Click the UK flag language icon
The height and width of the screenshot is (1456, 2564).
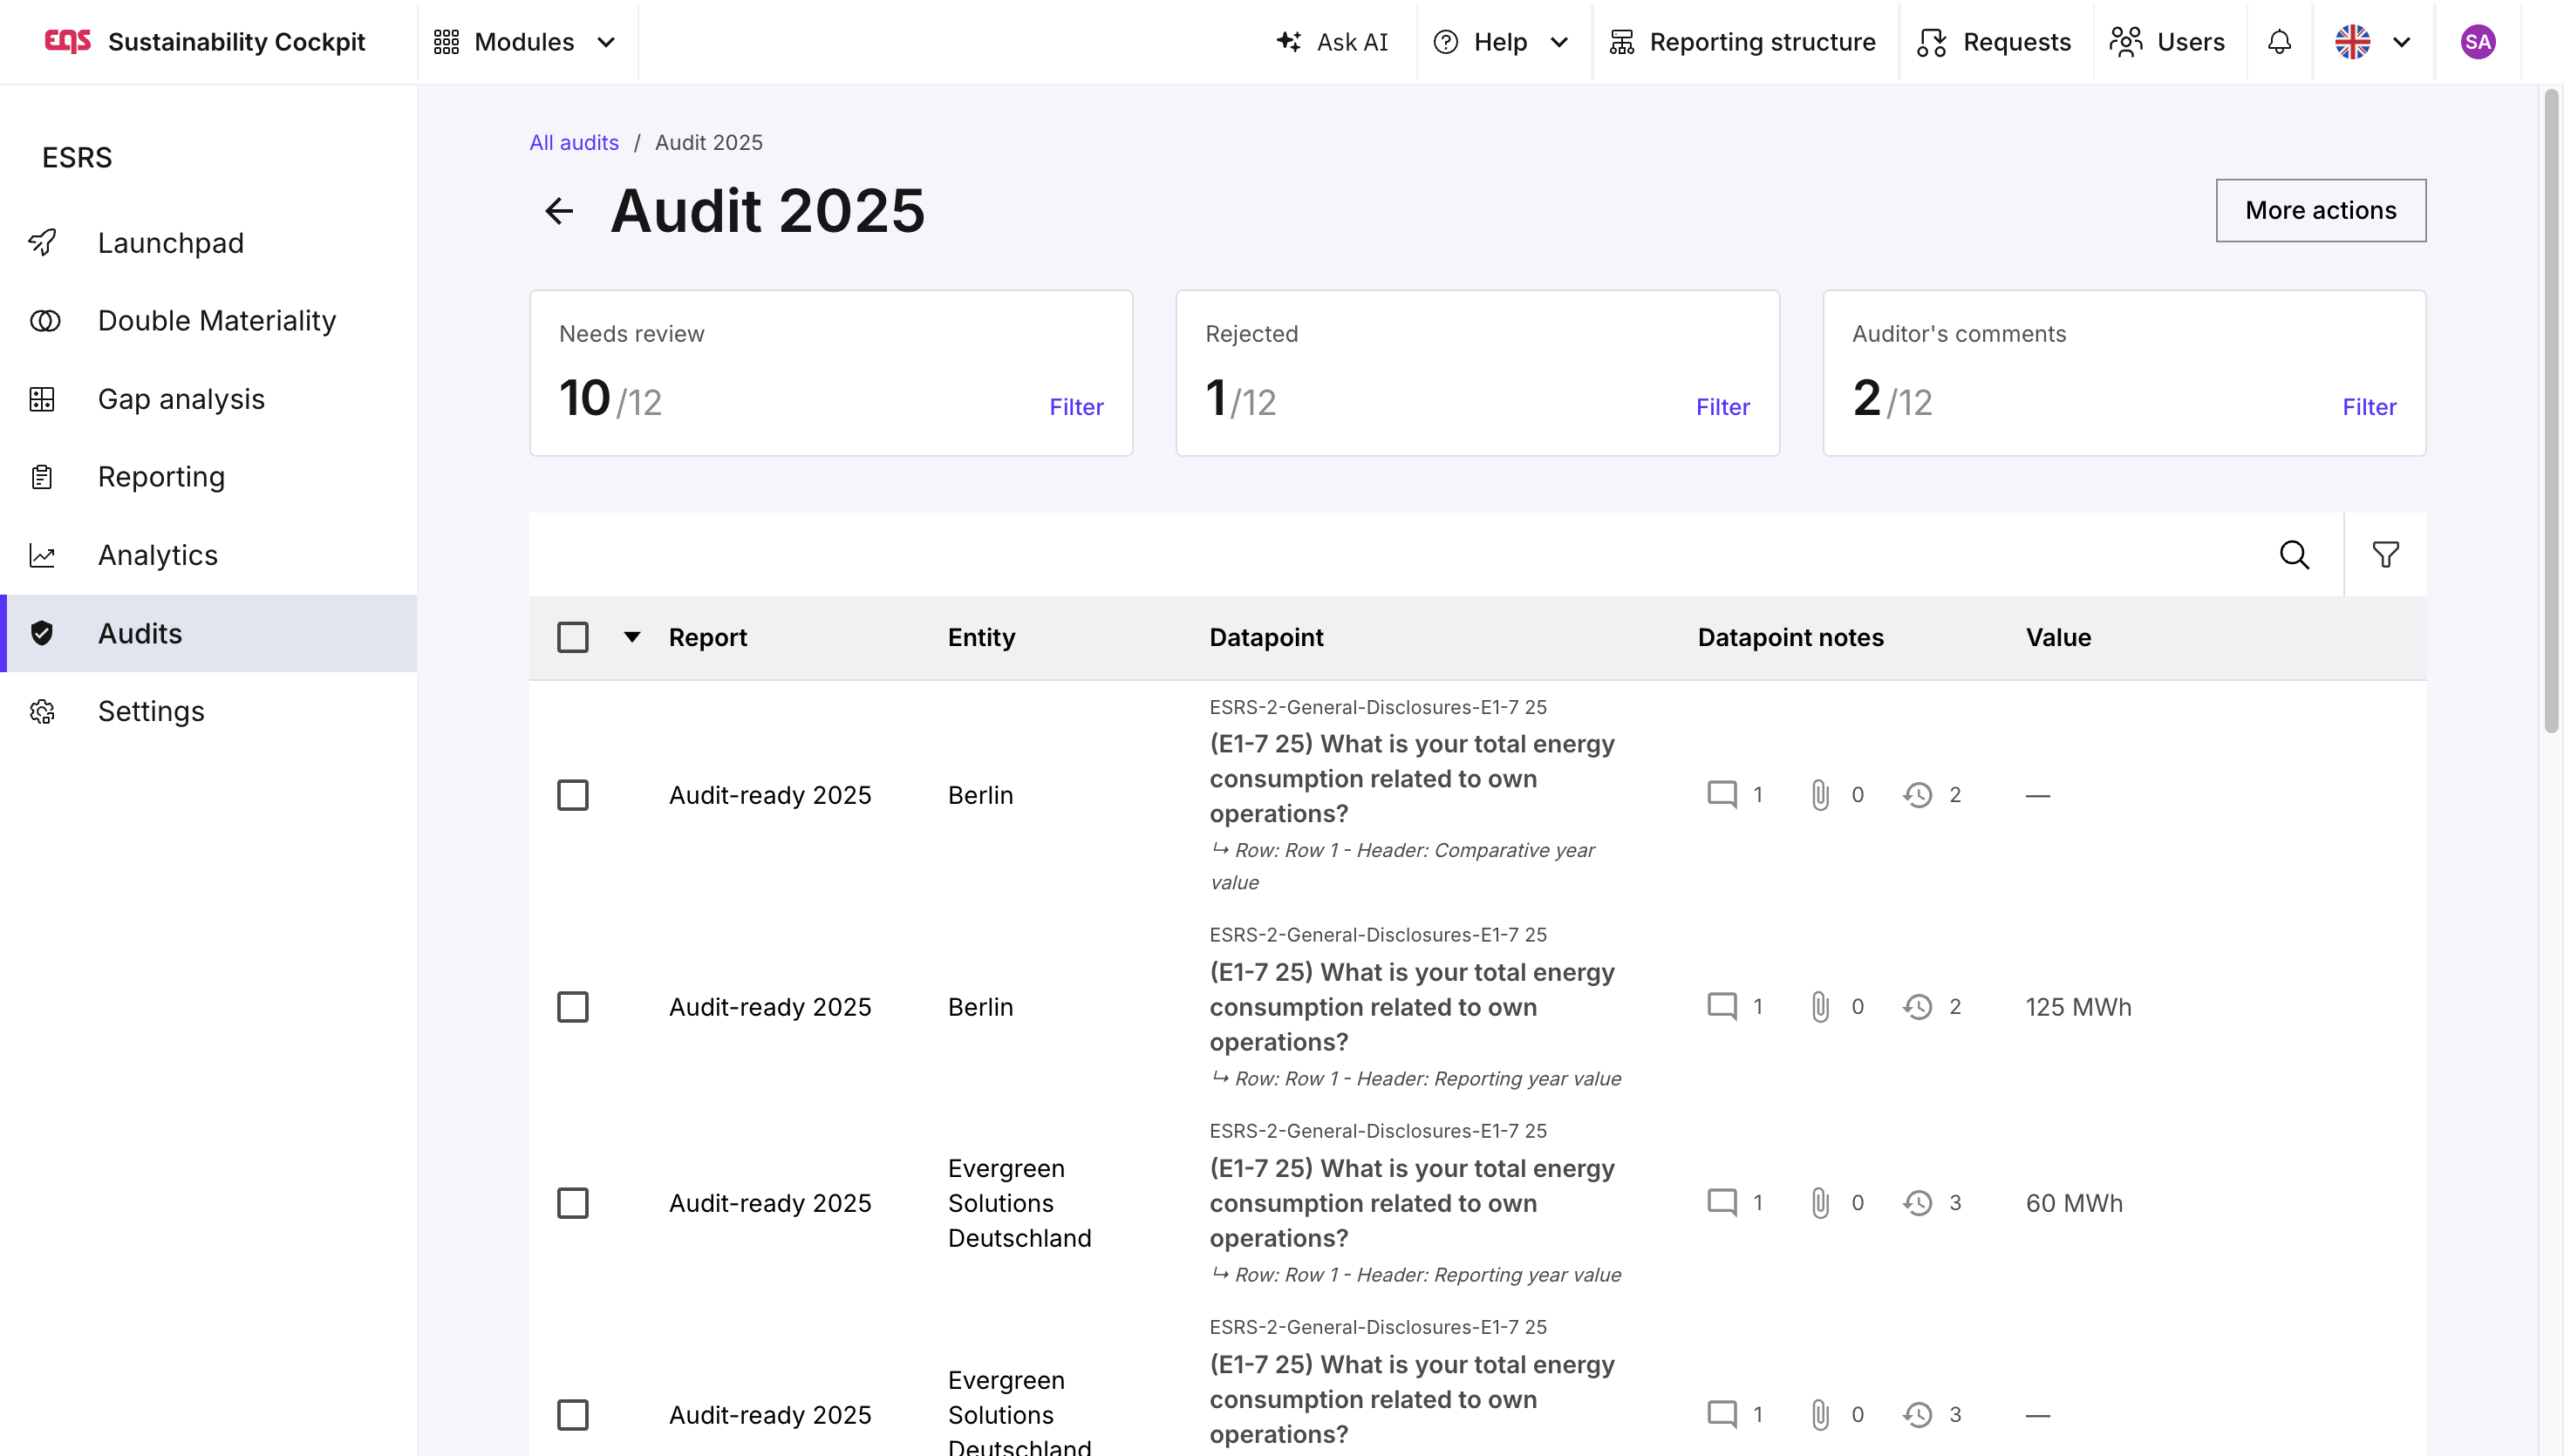[x=2352, y=42]
